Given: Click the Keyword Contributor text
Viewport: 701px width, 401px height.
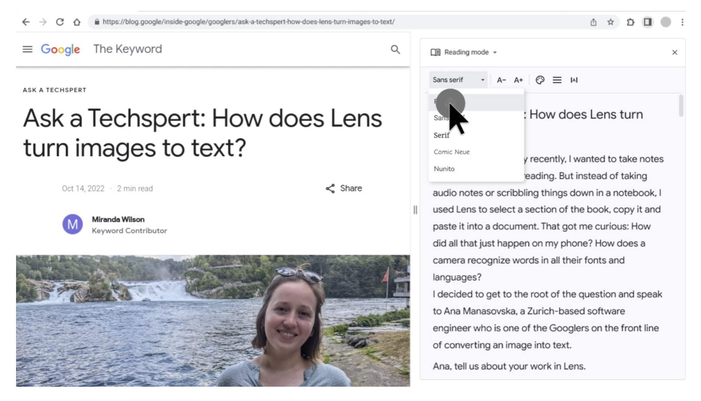Looking at the screenshot, I should (129, 231).
